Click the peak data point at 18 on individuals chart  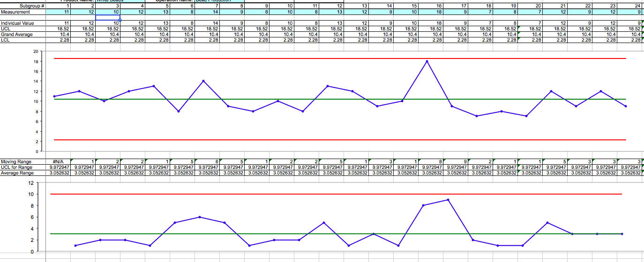[x=427, y=61]
